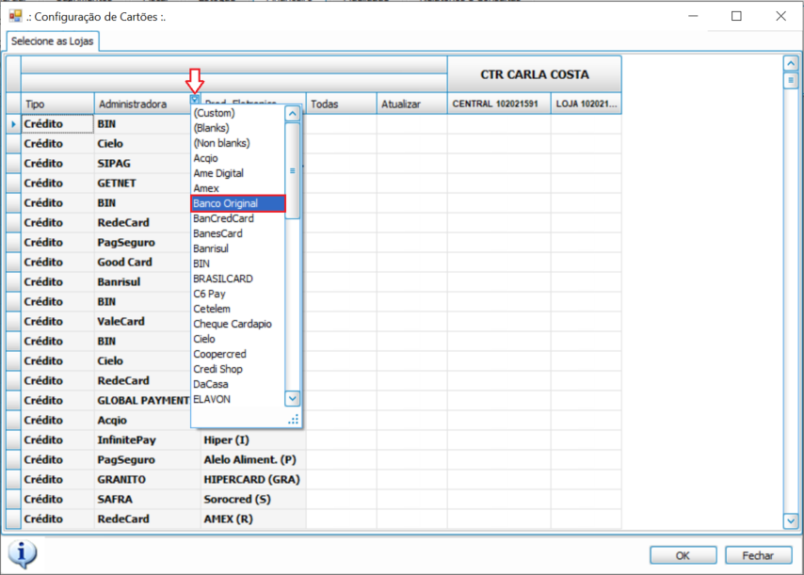This screenshot has width=804, height=575.
Task: Click the Configuração de Cartões window icon
Action: [x=15, y=16]
